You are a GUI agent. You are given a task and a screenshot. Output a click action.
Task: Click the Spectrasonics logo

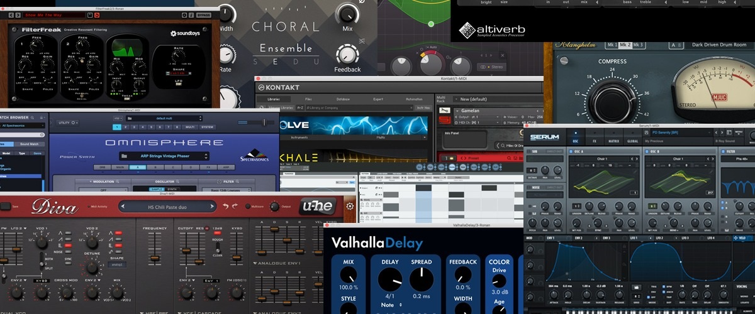pos(254,156)
